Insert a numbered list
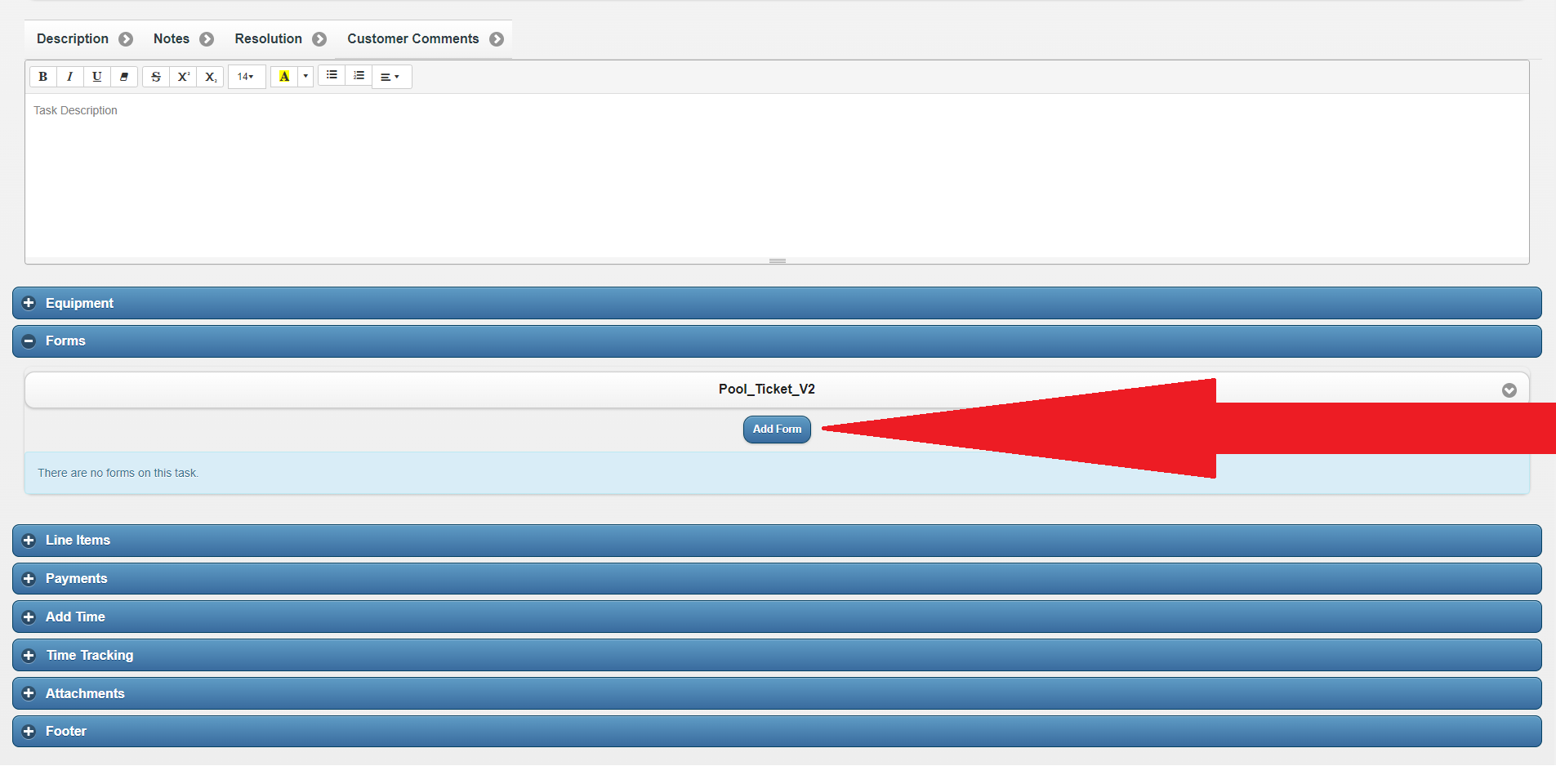 [x=359, y=75]
